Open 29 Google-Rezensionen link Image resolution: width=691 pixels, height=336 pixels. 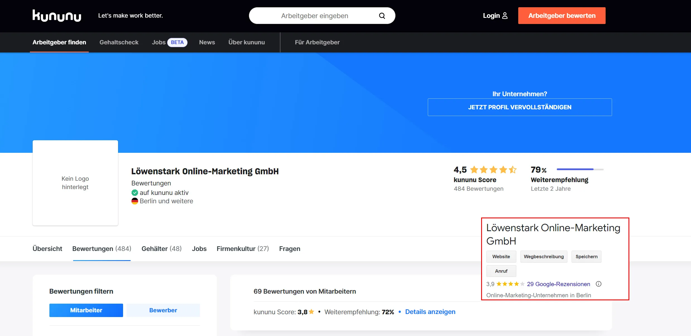coord(558,284)
